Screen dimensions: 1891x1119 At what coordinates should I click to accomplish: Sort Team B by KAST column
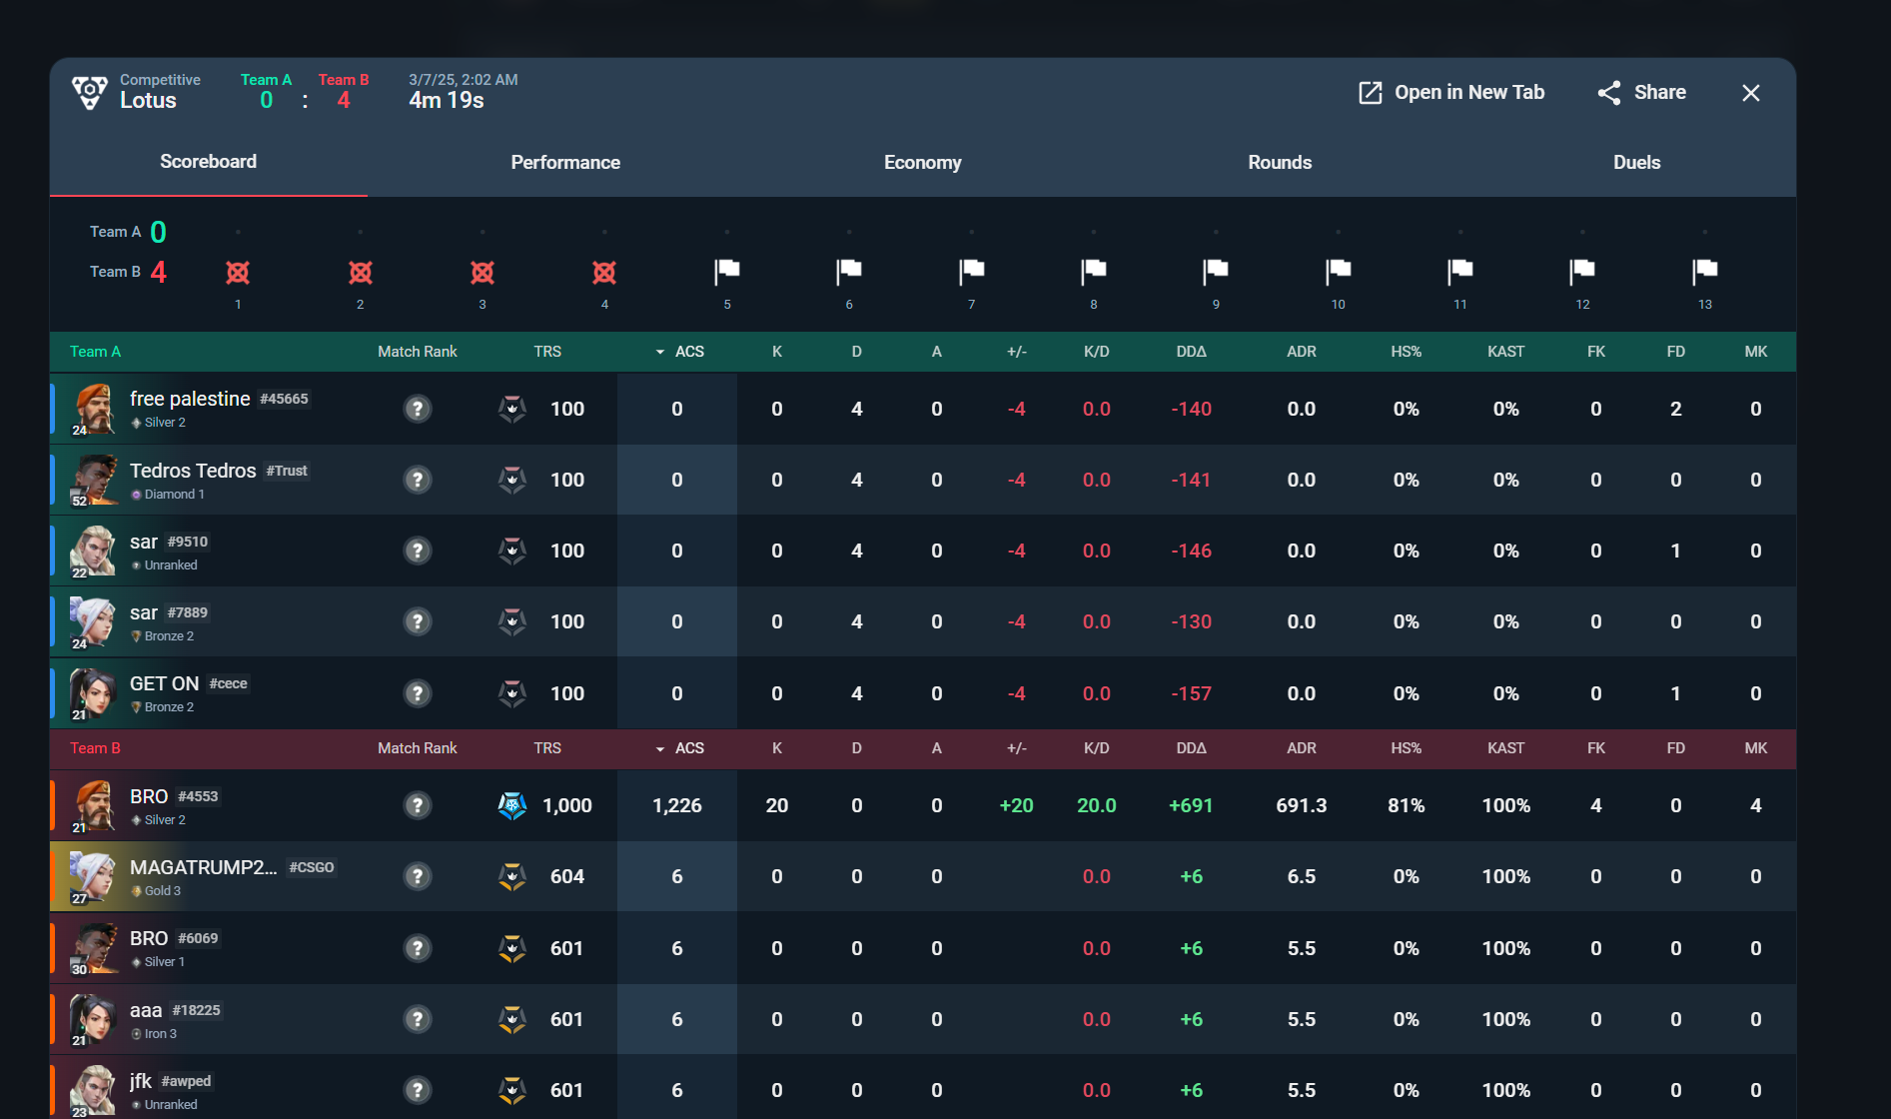pyautogui.click(x=1506, y=748)
